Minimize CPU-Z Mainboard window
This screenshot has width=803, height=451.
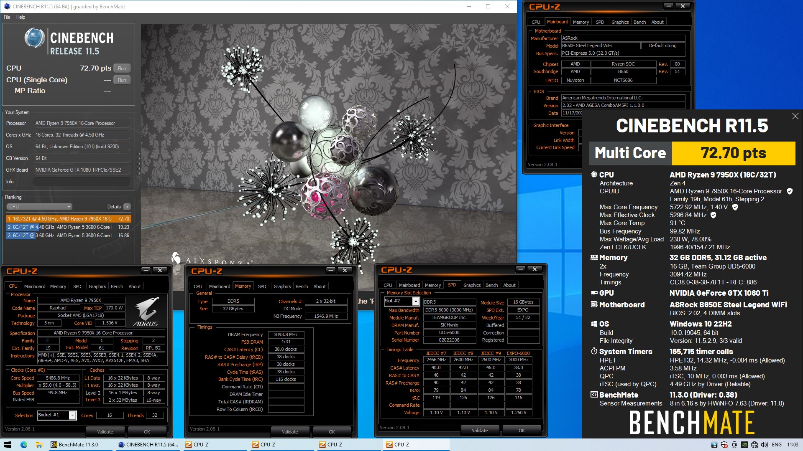(668, 6)
